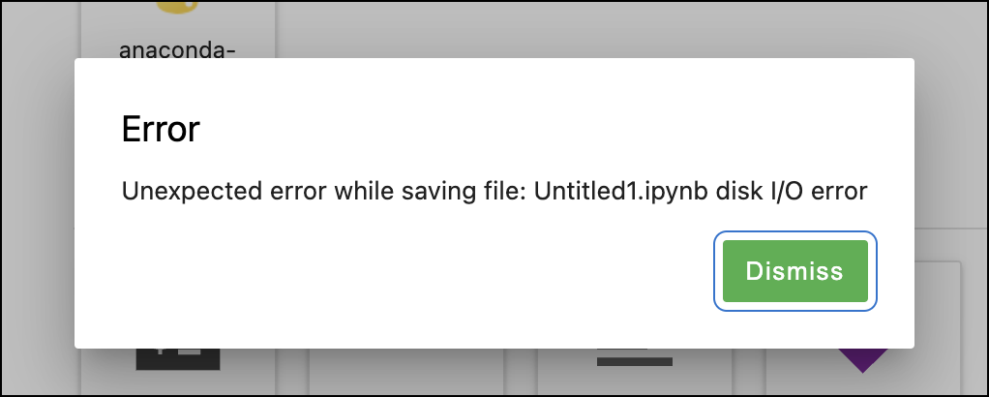Click the Error dialog heading
Screen dimensions: 989x397
tap(161, 129)
